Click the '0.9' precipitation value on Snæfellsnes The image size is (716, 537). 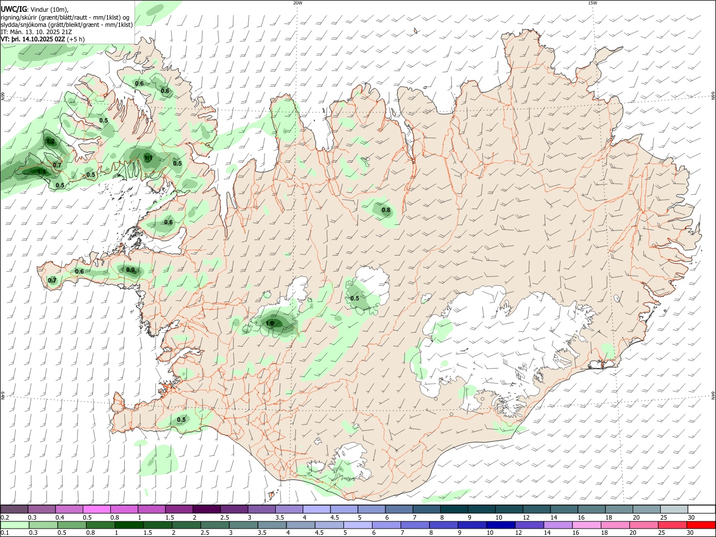coord(130,270)
